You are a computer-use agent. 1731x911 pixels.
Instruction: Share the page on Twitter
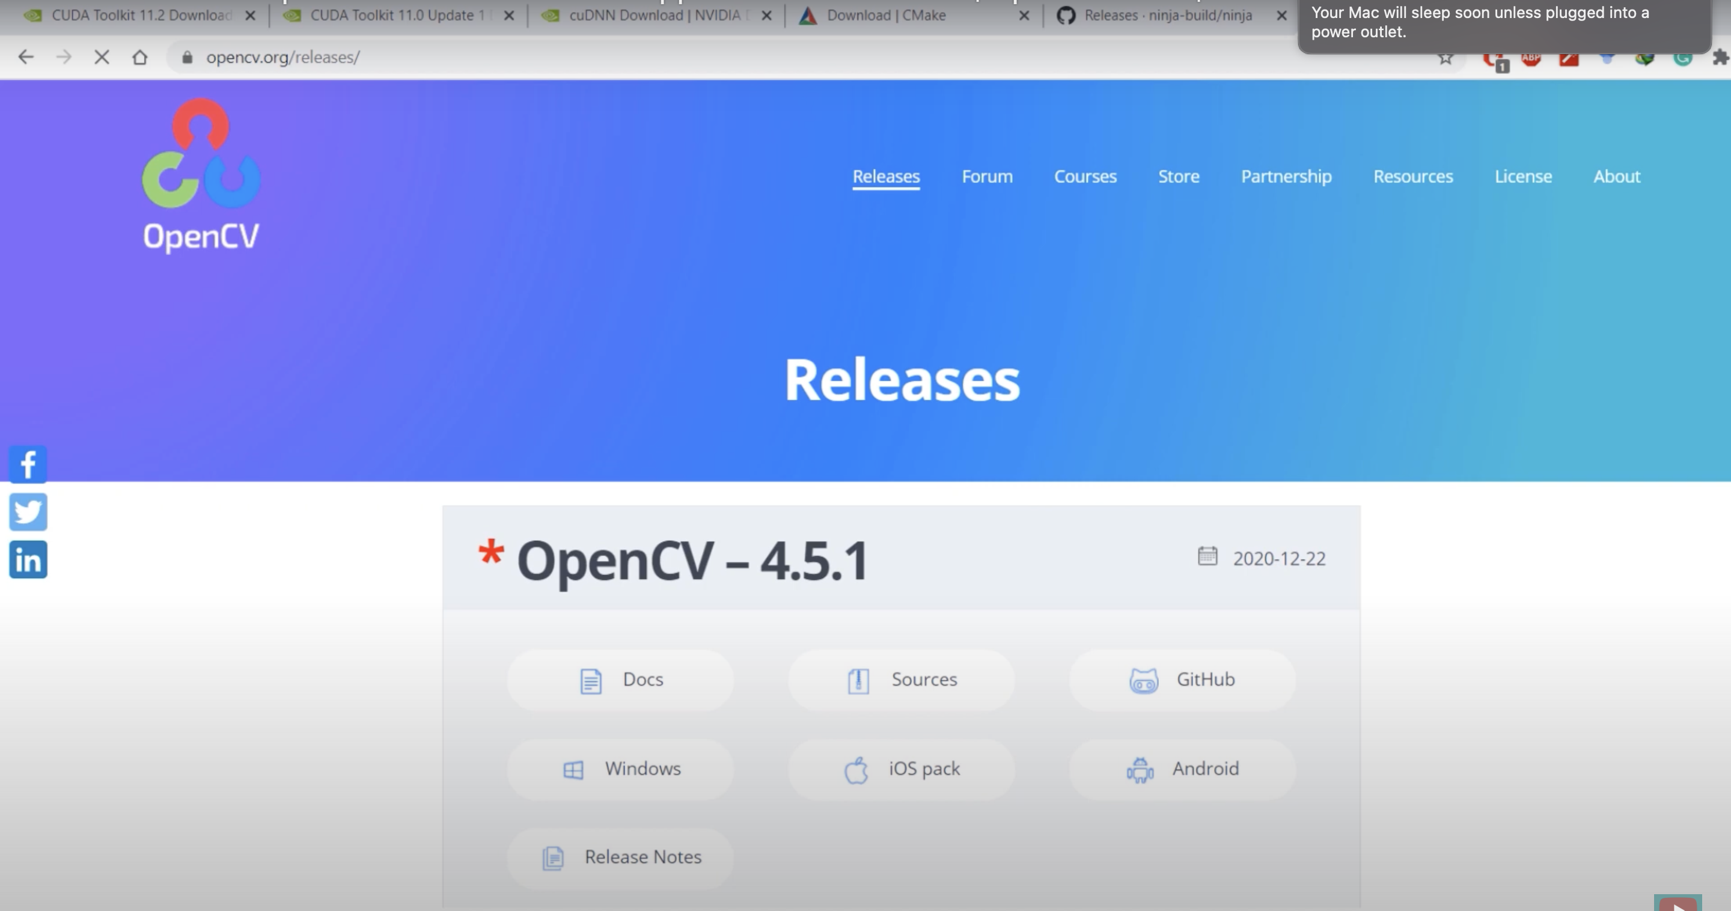28,511
